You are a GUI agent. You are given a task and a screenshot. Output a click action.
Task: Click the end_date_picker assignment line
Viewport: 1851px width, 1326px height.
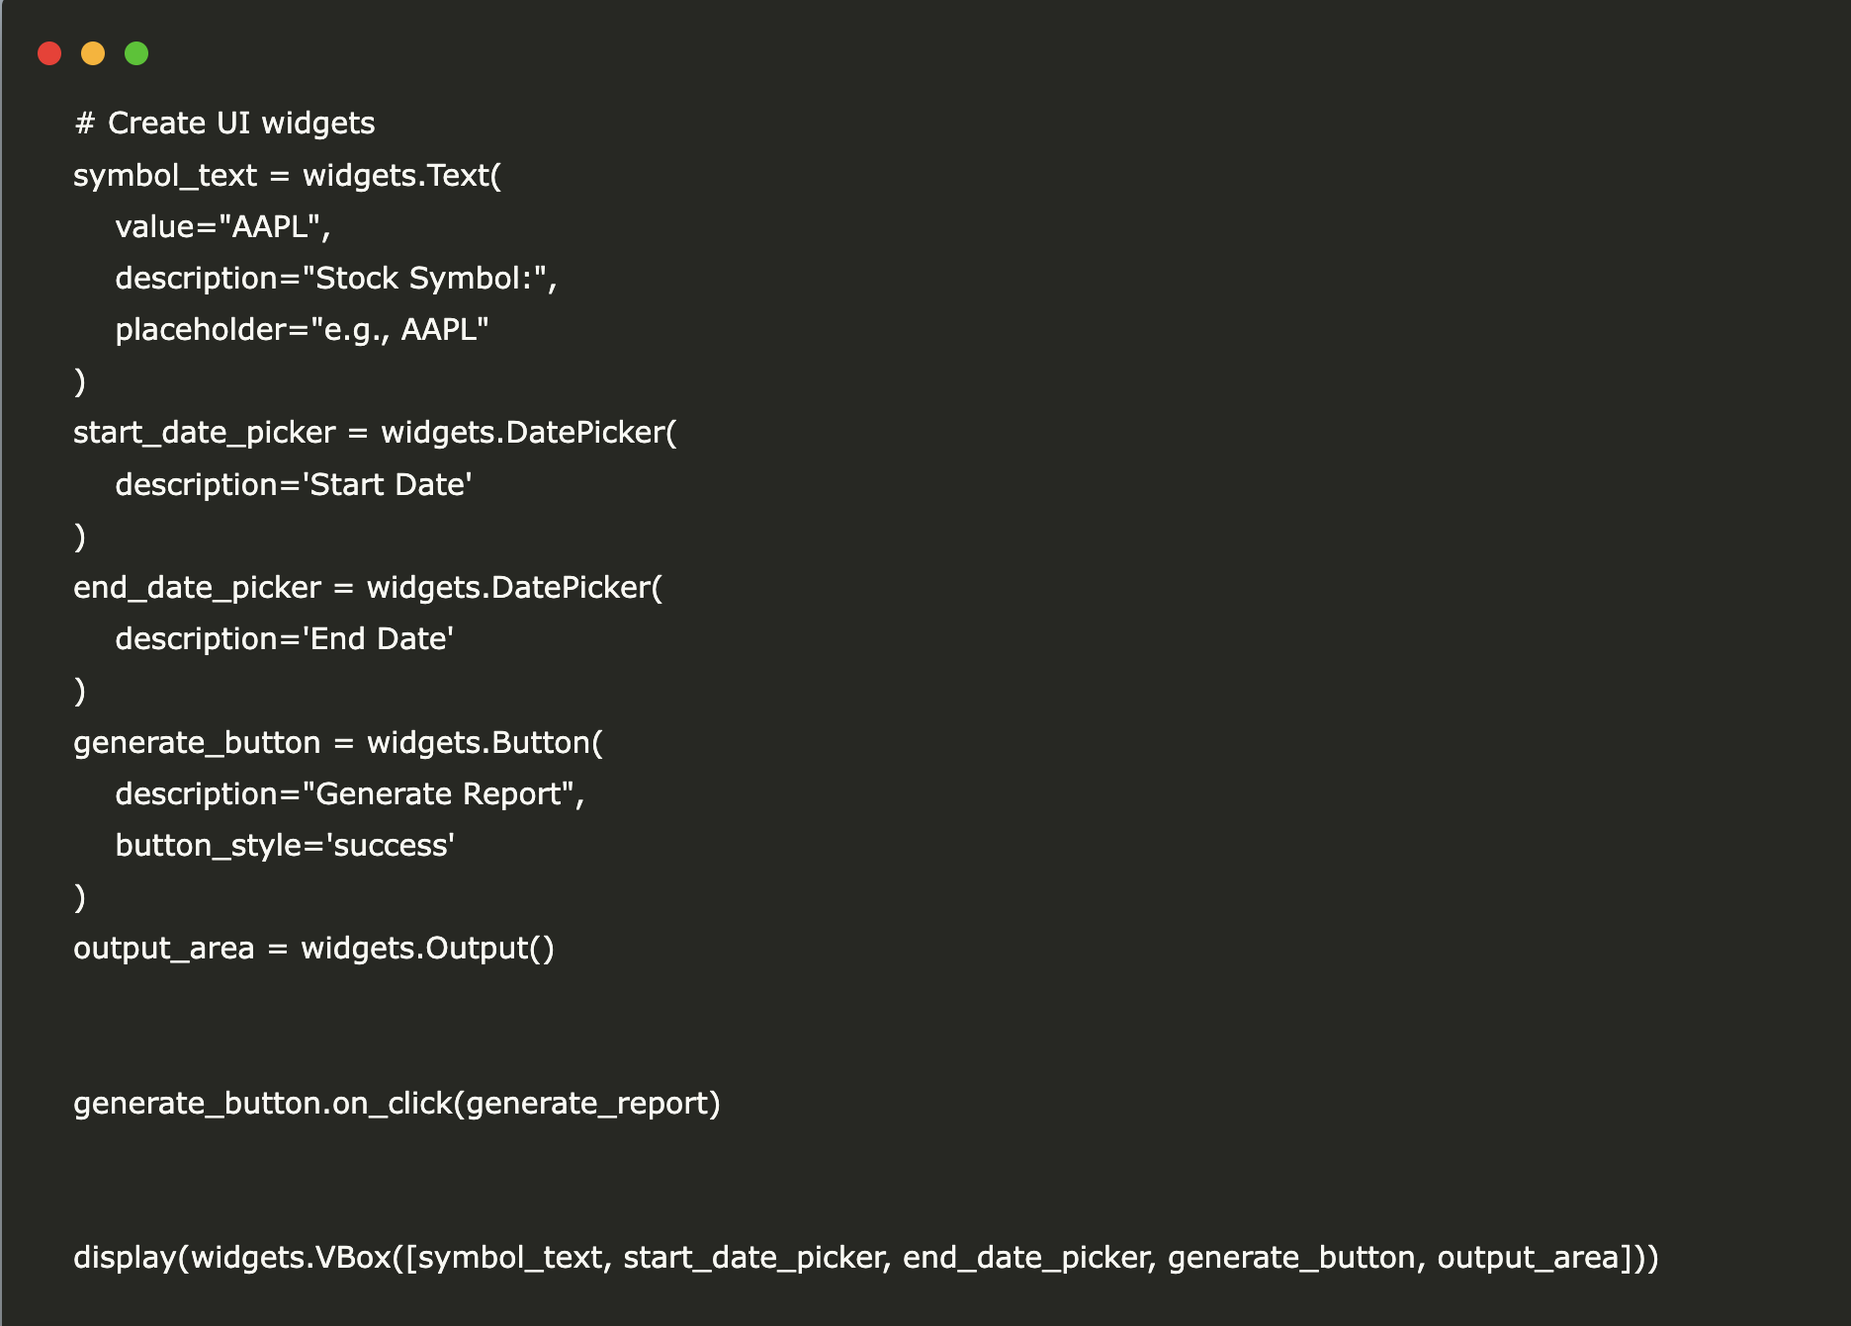pyautogui.click(x=368, y=588)
